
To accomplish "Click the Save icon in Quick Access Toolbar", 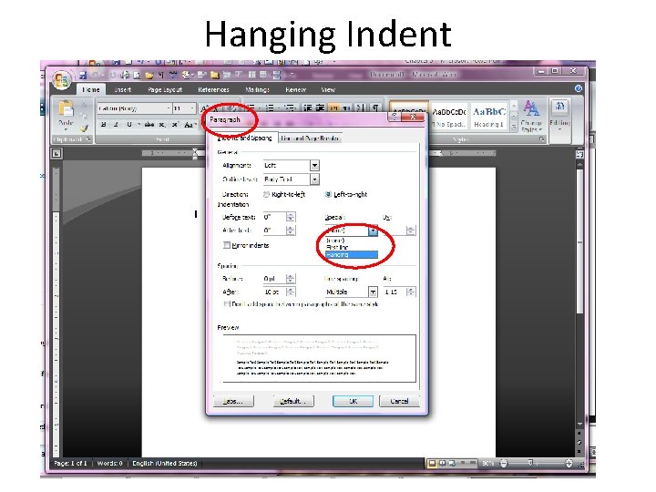I will click(83, 76).
